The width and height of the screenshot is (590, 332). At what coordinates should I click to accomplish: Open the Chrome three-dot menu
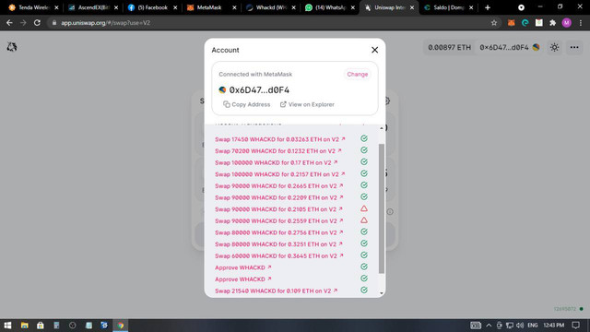581,23
